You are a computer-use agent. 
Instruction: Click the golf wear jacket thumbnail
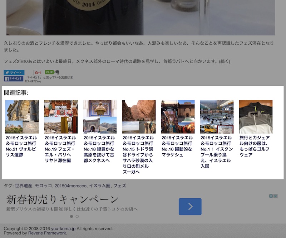(x=256, y=116)
